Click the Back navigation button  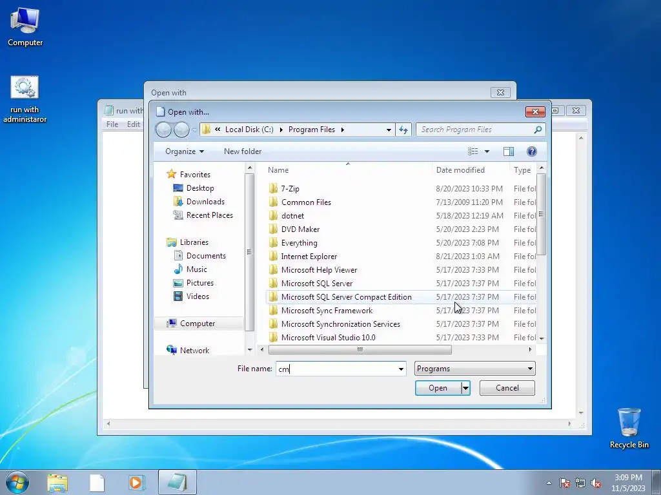tap(163, 130)
